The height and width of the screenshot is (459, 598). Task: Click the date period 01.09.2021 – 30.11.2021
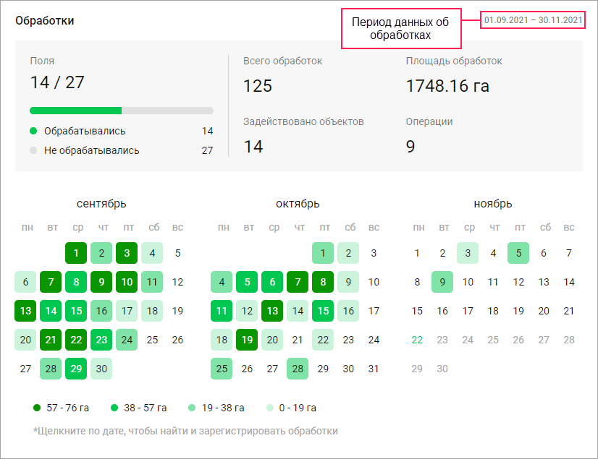[x=533, y=20]
